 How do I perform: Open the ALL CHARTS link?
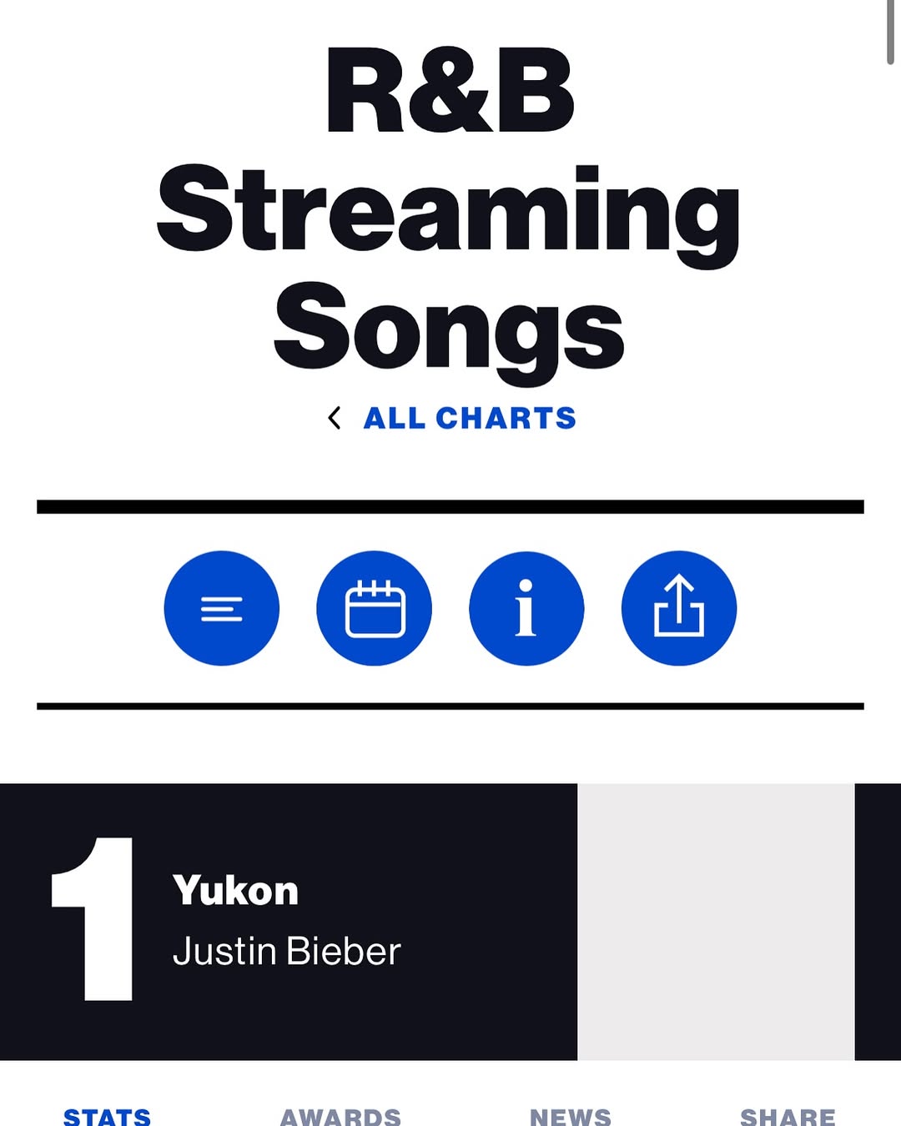pyautogui.click(x=470, y=418)
